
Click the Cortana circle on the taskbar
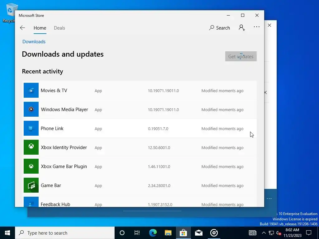click(122, 233)
